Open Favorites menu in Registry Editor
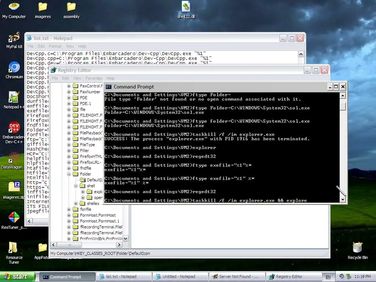The width and height of the screenshot is (376, 282). coord(94,78)
